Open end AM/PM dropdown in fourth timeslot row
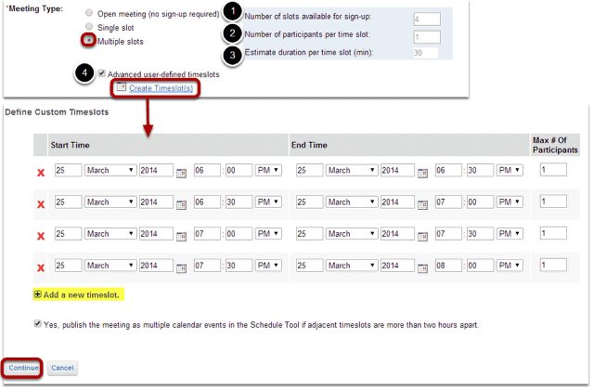This screenshot has width=594, height=390. pyautogui.click(x=510, y=266)
